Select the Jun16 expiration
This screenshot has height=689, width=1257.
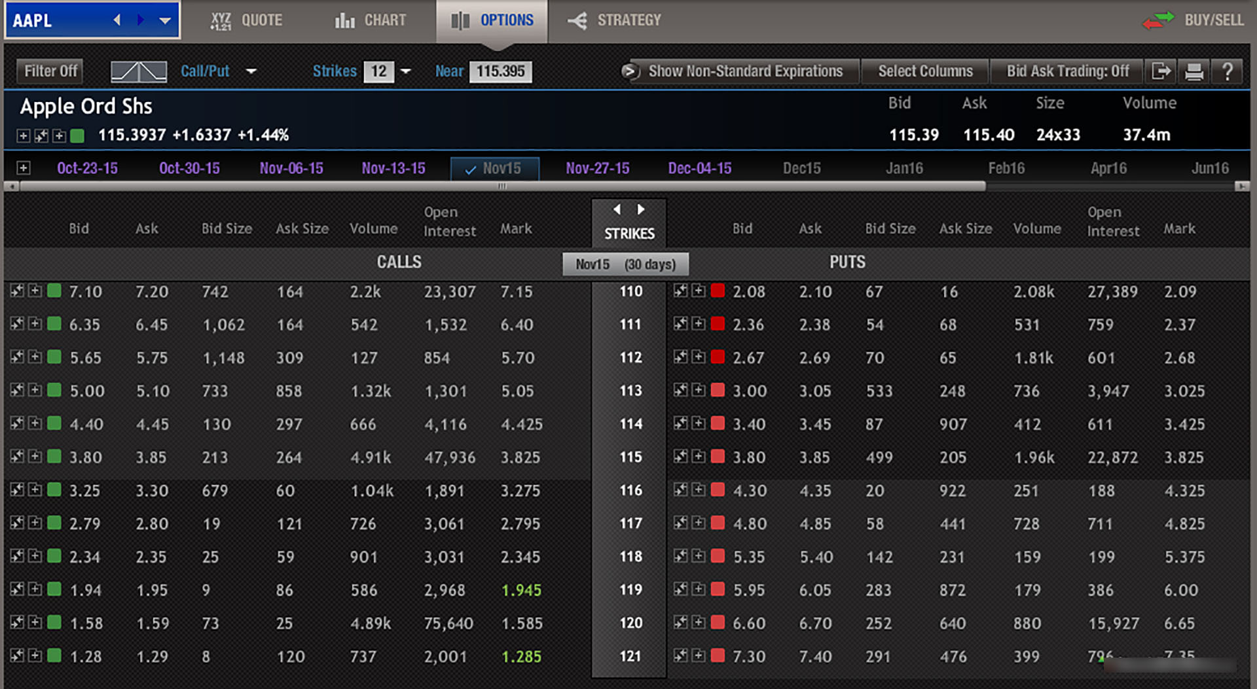pos(1210,168)
